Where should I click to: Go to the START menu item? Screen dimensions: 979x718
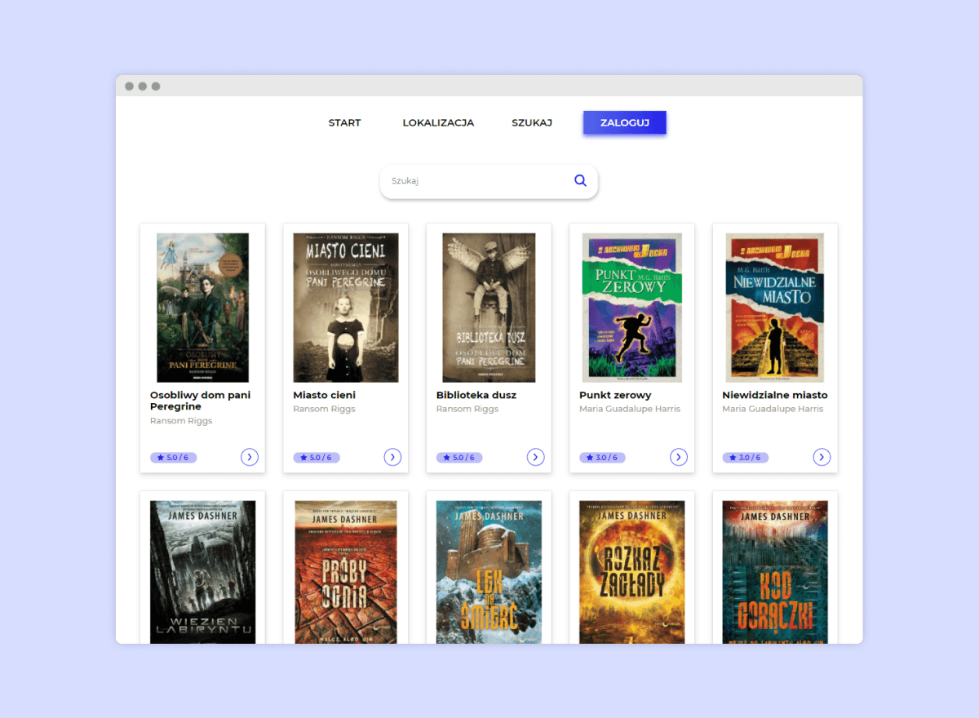[x=344, y=123]
